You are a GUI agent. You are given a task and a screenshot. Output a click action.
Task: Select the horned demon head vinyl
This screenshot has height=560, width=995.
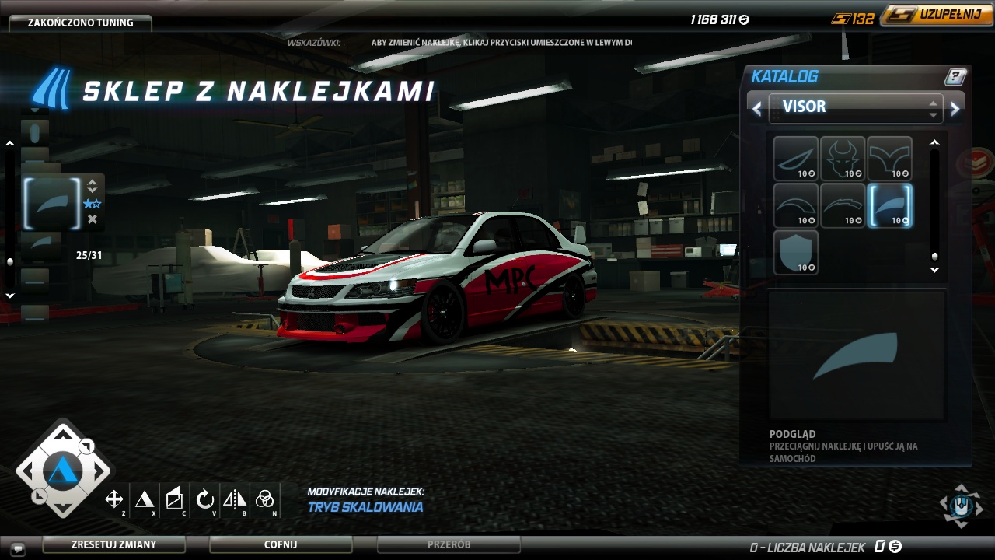(x=843, y=159)
